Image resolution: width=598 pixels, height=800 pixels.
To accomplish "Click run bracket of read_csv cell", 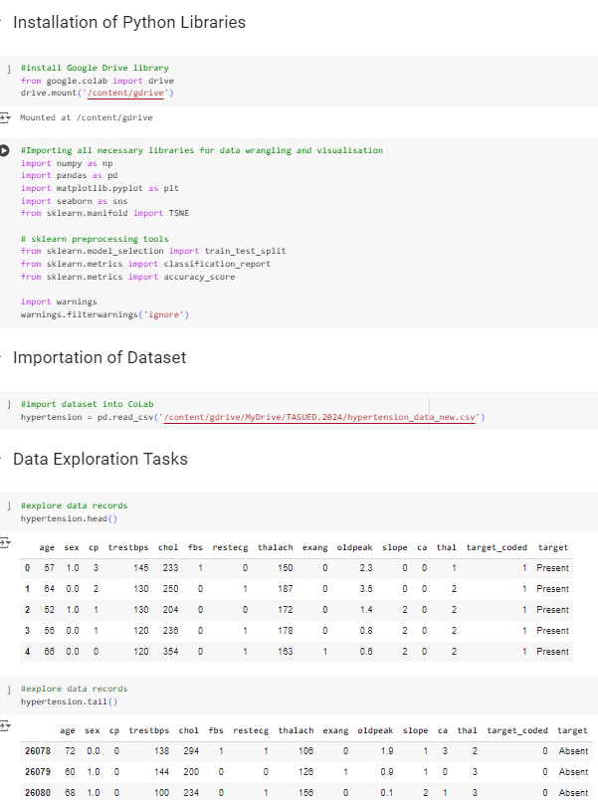I will [x=7, y=405].
